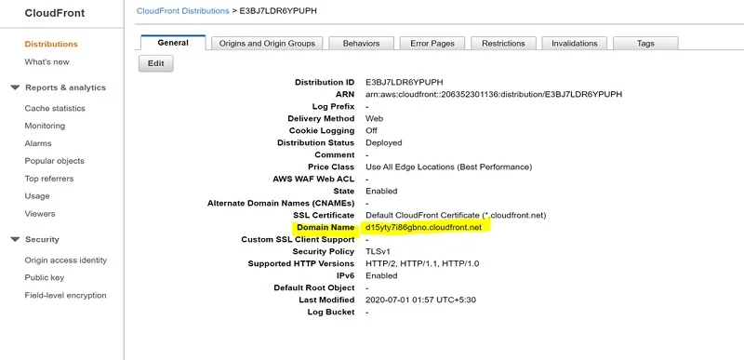Collapse the Security section arrow

click(x=15, y=239)
